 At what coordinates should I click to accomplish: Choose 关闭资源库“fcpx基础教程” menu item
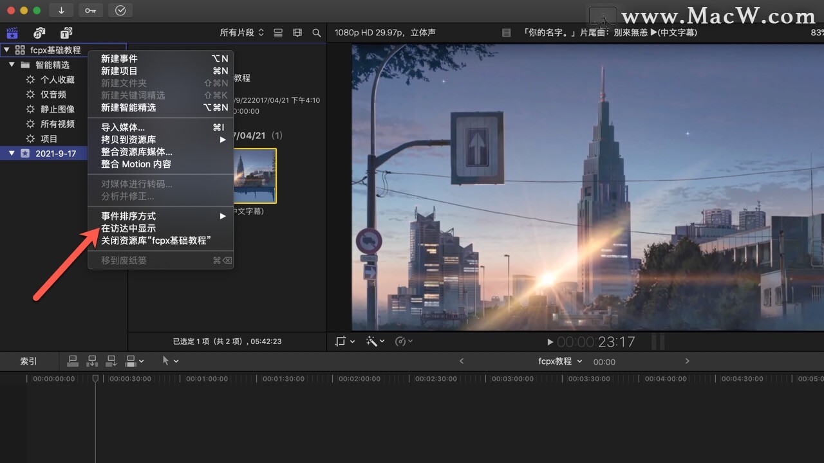pyautogui.click(x=160, y=241)
